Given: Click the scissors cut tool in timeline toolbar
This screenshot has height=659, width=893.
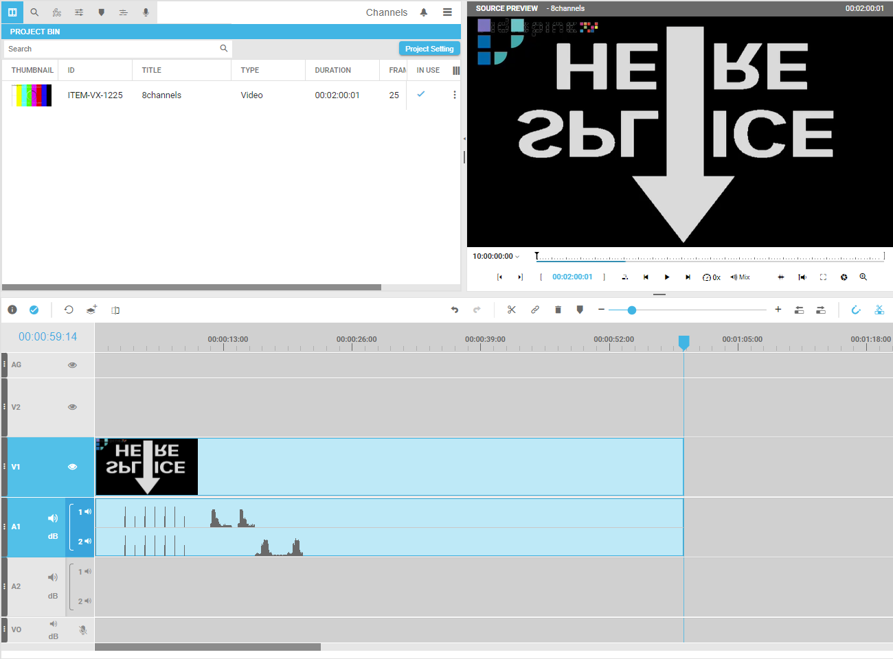Looking at the screenshot, I should (512, 310).
